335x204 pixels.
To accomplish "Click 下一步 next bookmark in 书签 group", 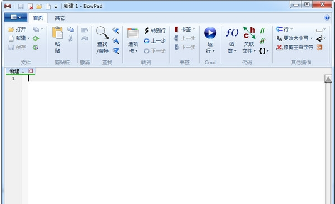I will [x=185, y=47].
